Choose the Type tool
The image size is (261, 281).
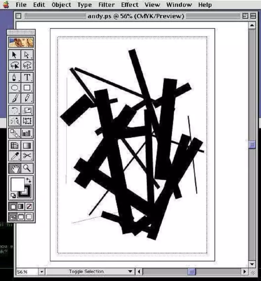coord(27,77)
